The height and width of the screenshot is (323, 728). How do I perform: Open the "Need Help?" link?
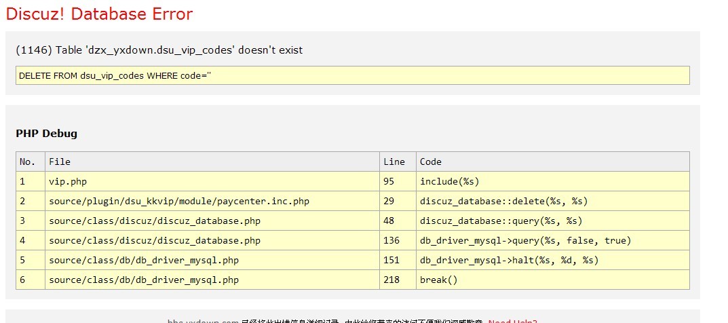(512, 320)
